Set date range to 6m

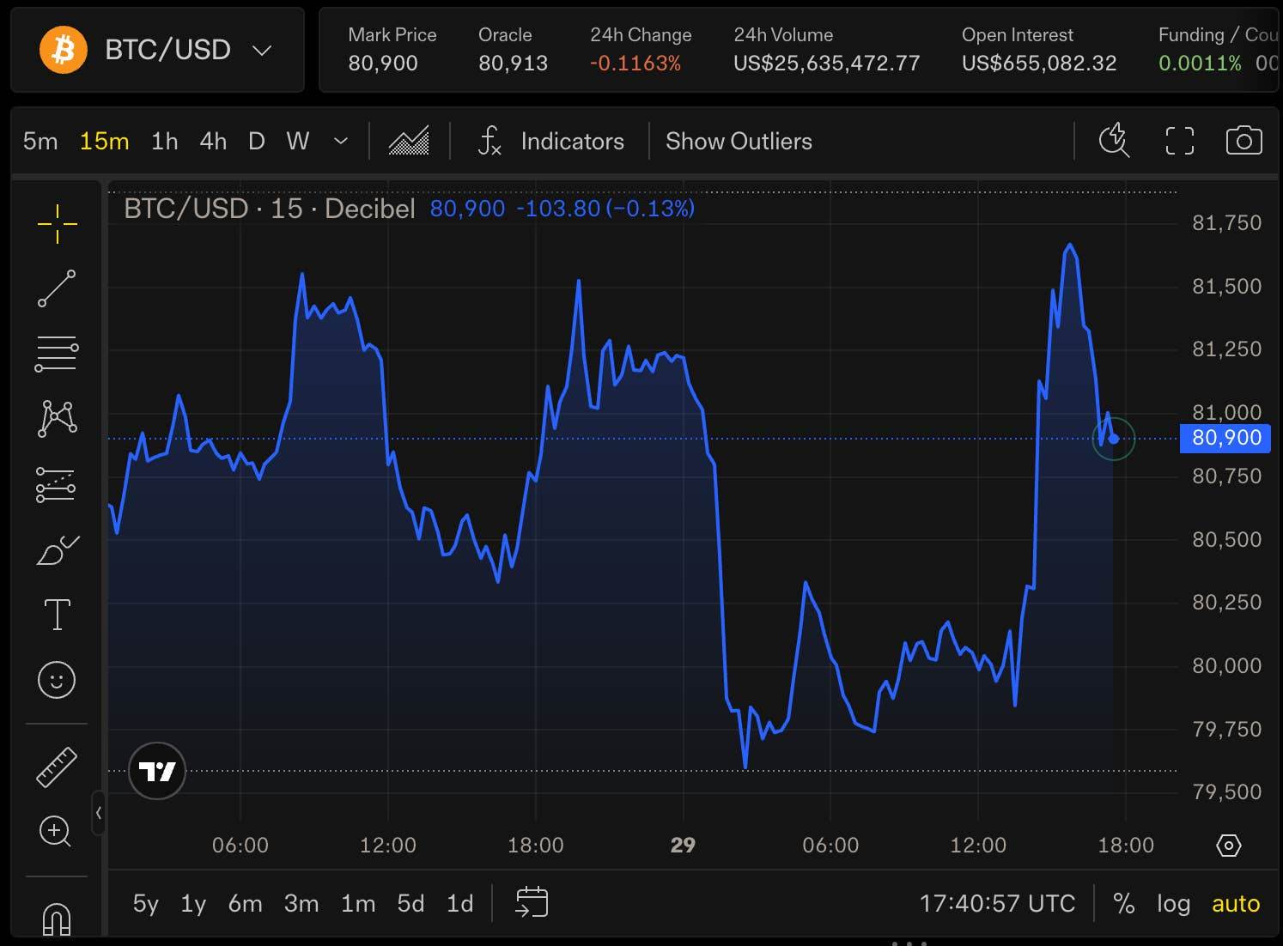click(245, 903)
